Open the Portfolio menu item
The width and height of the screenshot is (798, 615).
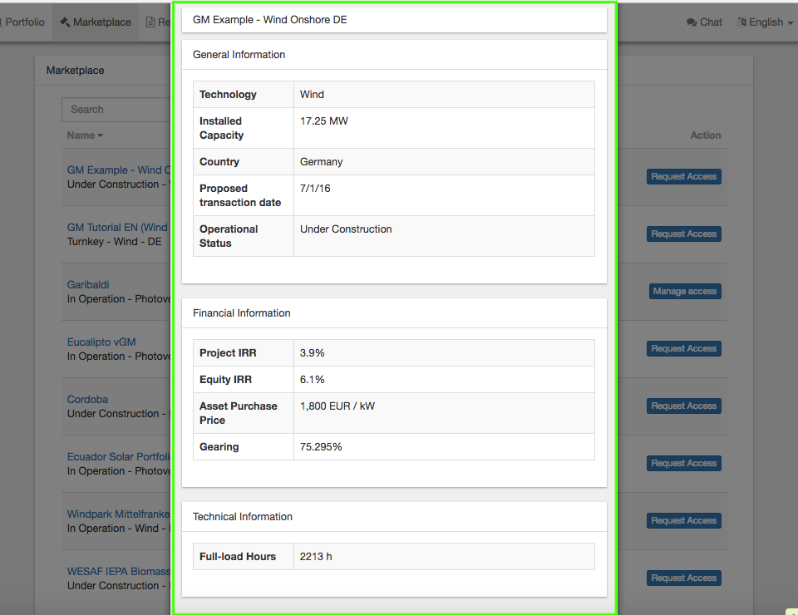pos(25,22)
